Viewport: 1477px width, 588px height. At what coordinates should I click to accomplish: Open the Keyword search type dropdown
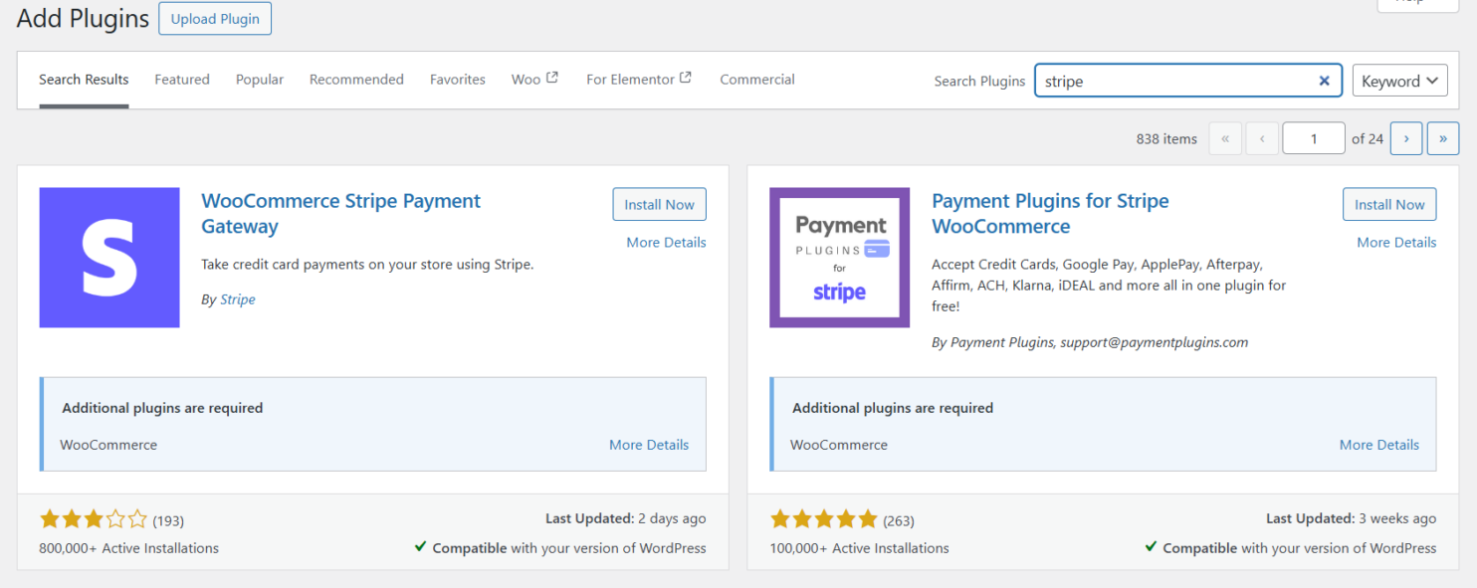(1399, 81)
